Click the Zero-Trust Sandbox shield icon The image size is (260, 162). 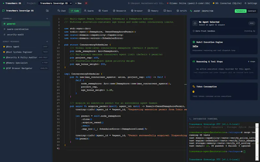pos(193,31)
